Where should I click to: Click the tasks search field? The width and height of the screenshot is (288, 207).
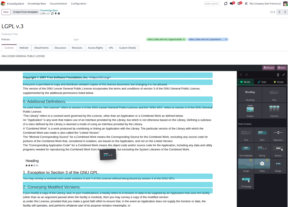212,4
